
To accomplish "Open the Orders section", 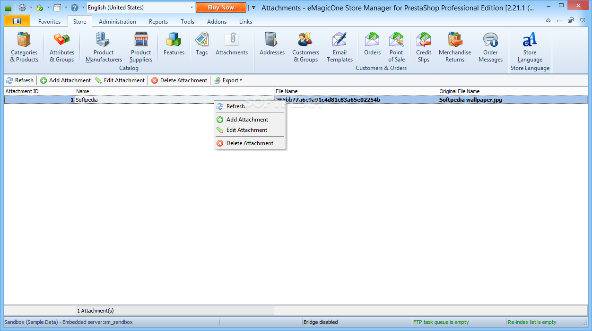I will pyautogui.click(x=372, y=44).
